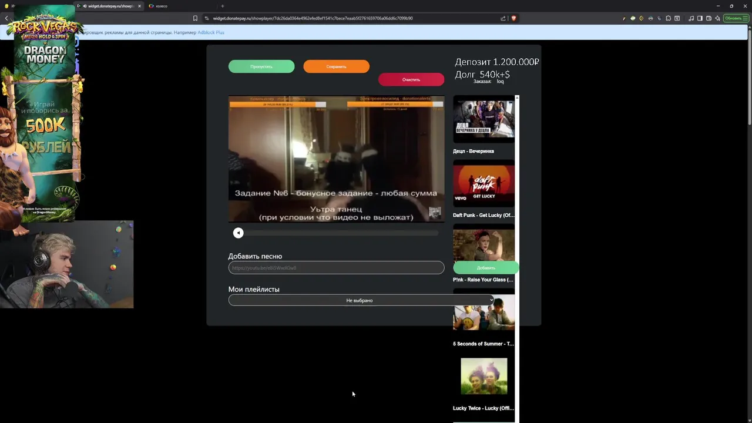Focus the Добавить песню YouTube link field
This screenshot has height=423, width=752.
click(x=336, y=268)
